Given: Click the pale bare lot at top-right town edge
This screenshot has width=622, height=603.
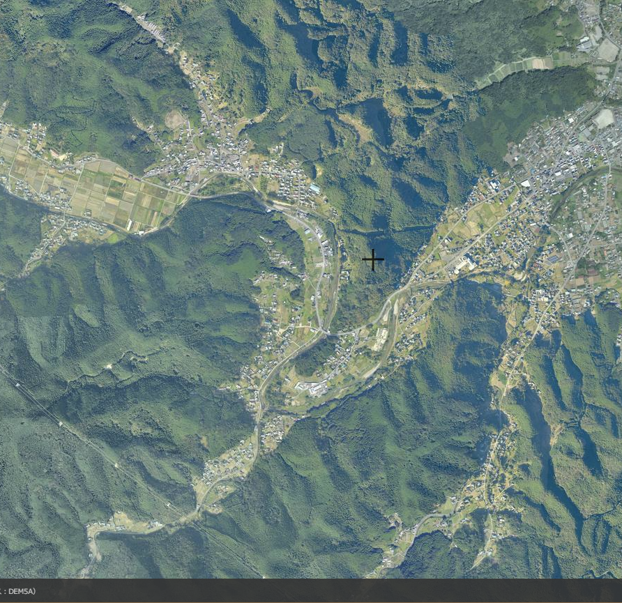Looking at the screenshot, I should [604, 118].
